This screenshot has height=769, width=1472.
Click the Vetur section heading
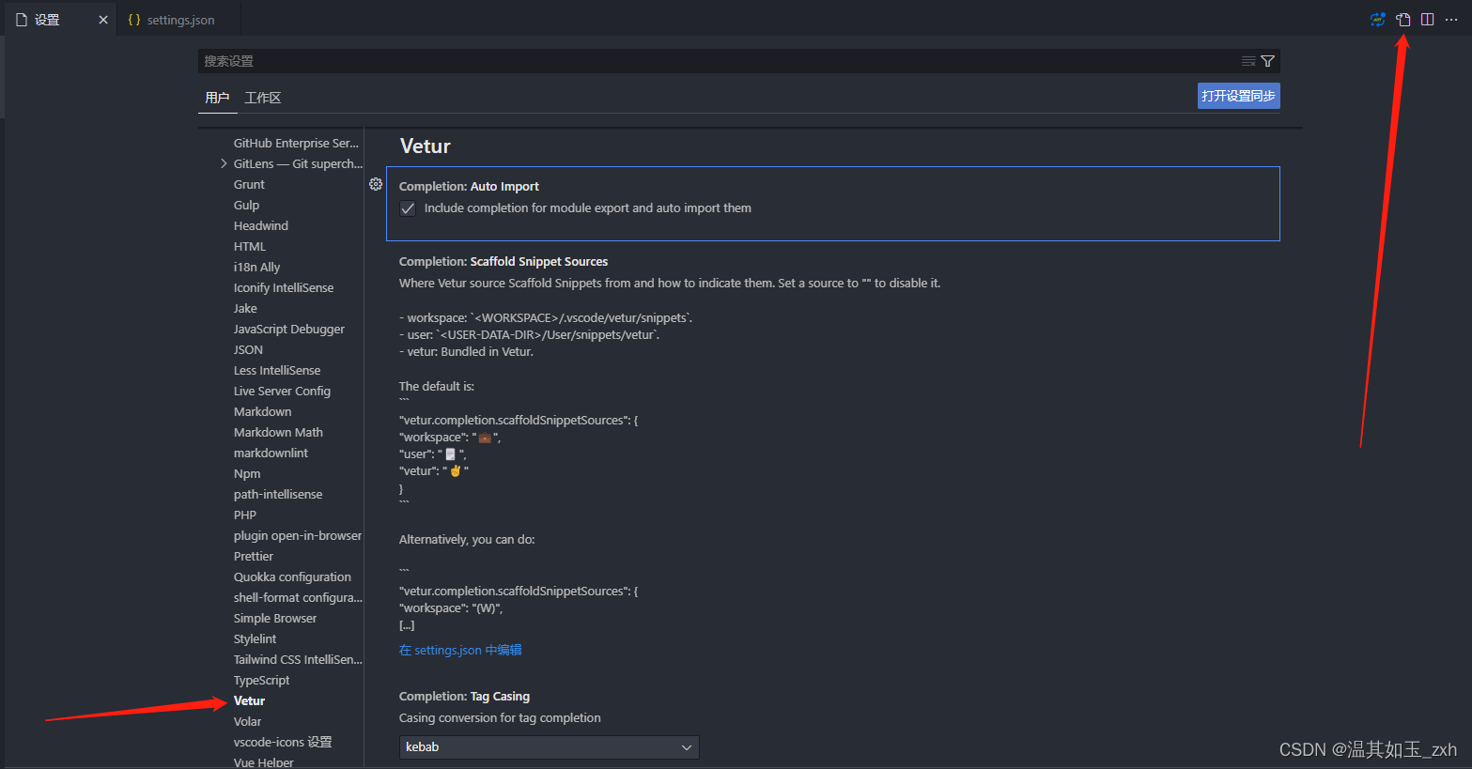(x=426, y=146)
